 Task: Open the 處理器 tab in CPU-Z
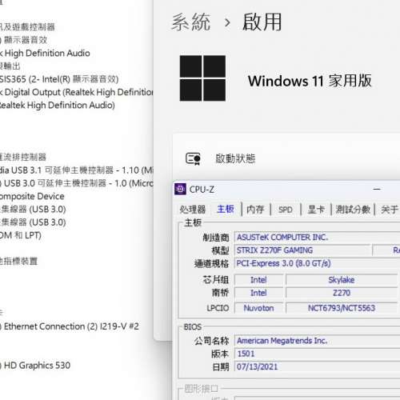tap(193, 210)
